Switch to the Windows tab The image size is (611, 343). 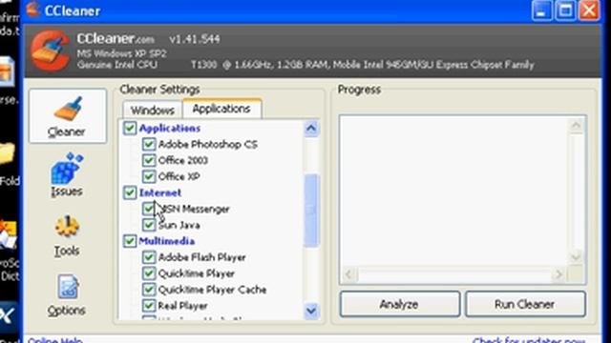(x=152, y=111)
